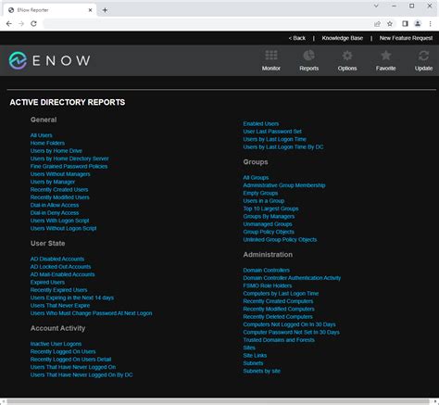Click the ENow logo

(49, 60)
